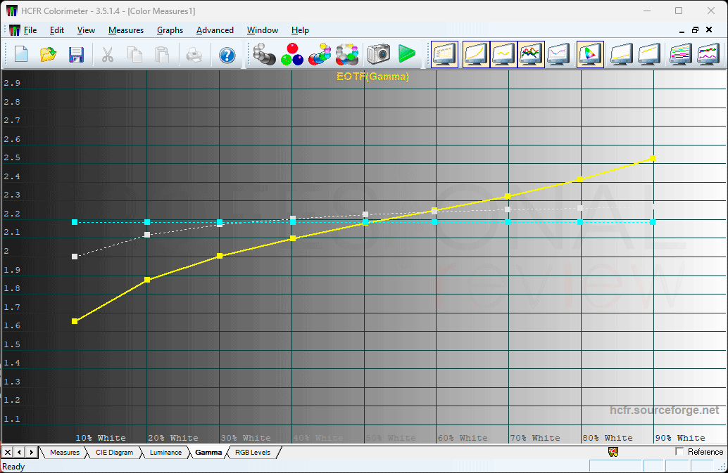The image size is (728, 473).
Task: Start continuous measures with the green play icon
Action: [407, 54]
